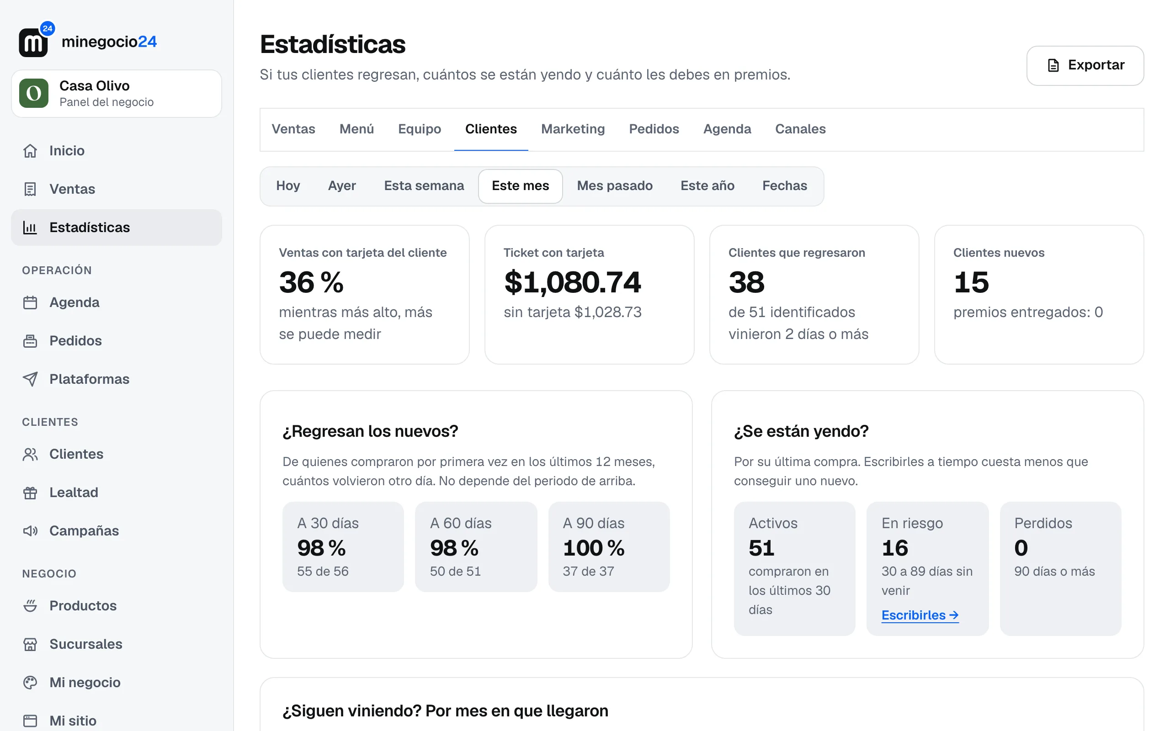
Task: Click the NEGOCIO section label
Action: click(49, 574)
